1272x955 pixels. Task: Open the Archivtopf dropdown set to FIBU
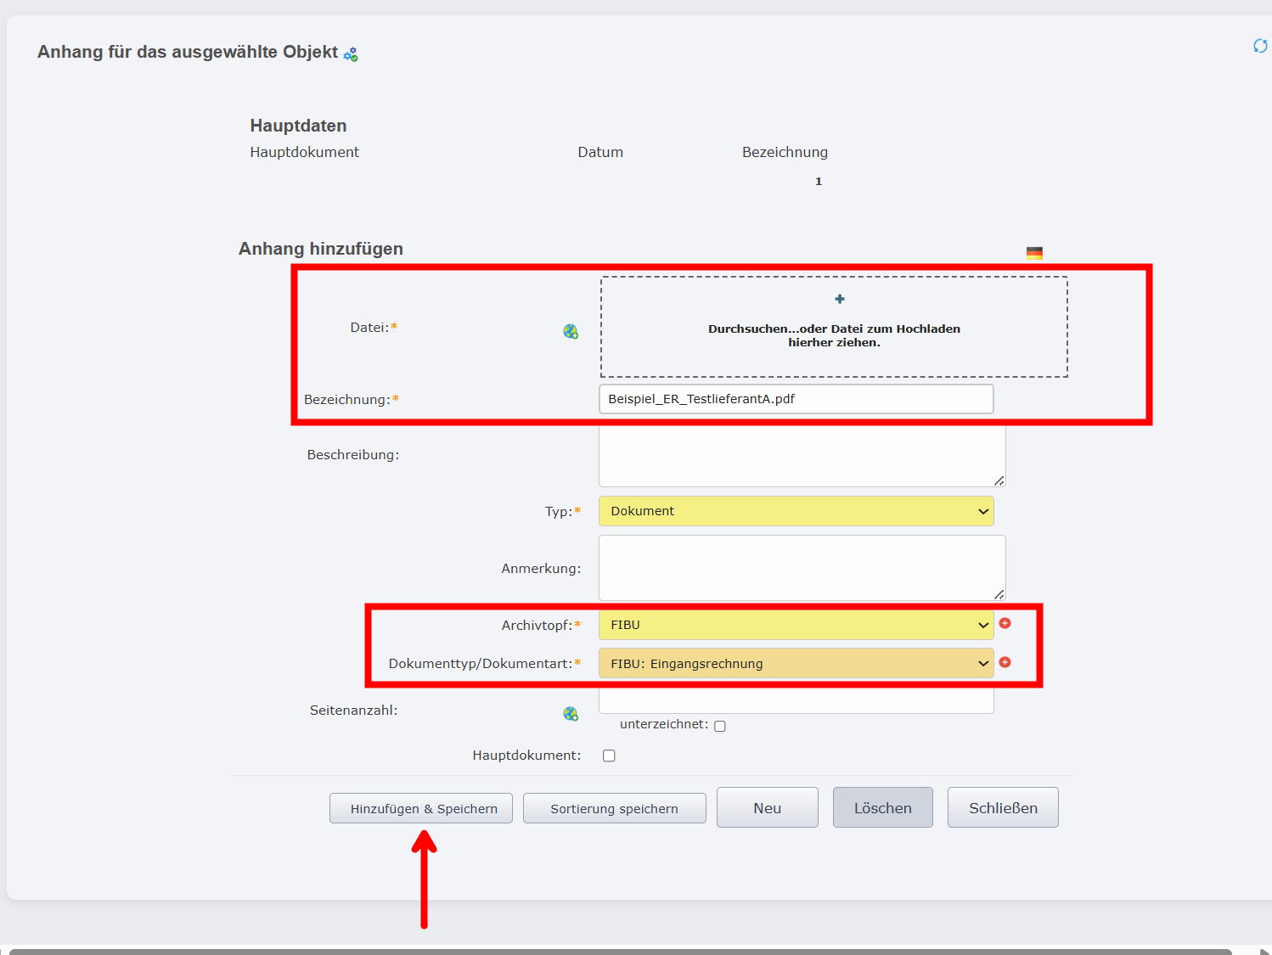(796, 624)
